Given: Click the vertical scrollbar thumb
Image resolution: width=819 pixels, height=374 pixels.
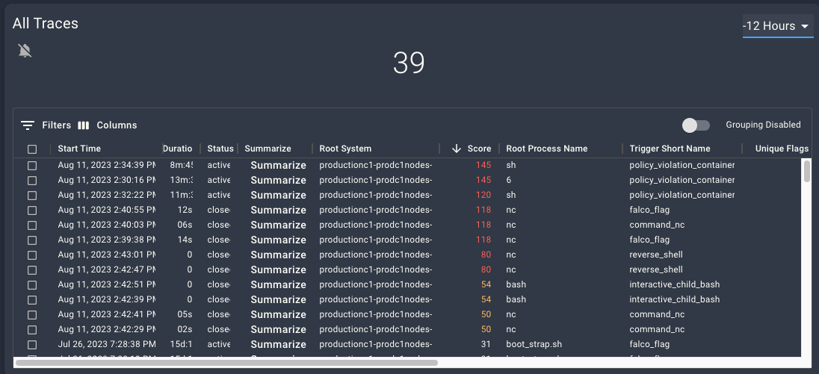Looking at the screenshot, I should [x=807, y=172].
